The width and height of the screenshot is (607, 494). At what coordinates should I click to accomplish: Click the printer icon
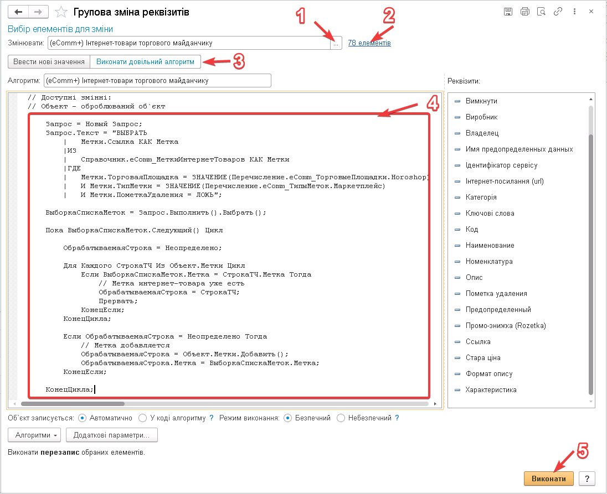(x=525, y=12)
